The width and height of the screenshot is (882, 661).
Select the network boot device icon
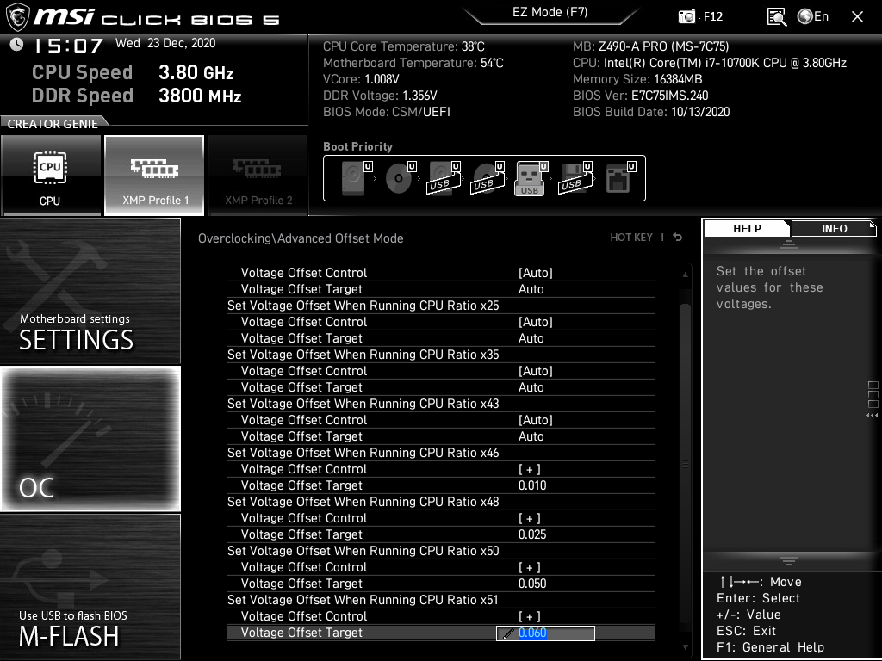click(620, 177)
